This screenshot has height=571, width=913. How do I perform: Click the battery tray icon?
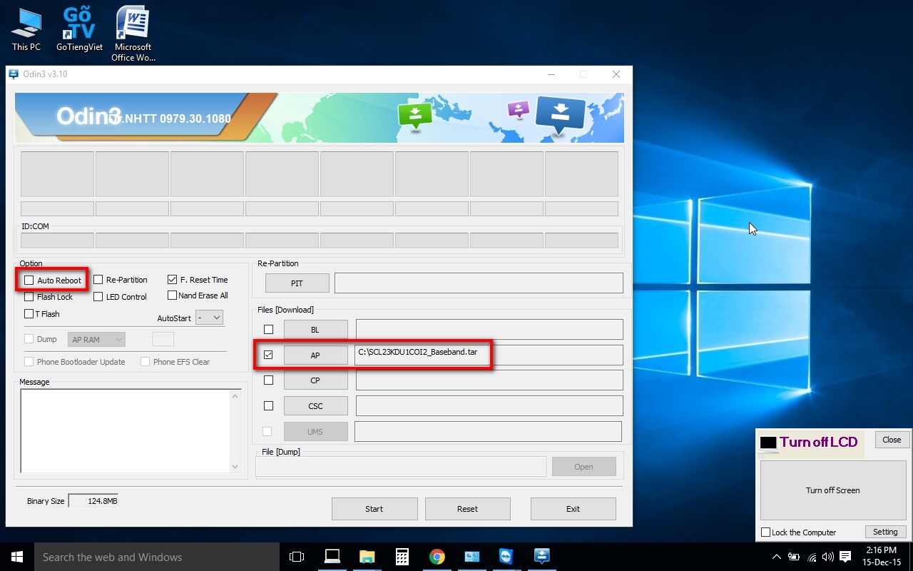(x=794, y=557)
